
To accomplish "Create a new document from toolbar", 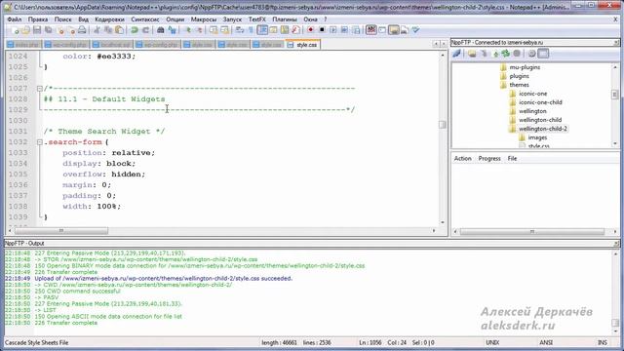I will click(x=15, y=30).
